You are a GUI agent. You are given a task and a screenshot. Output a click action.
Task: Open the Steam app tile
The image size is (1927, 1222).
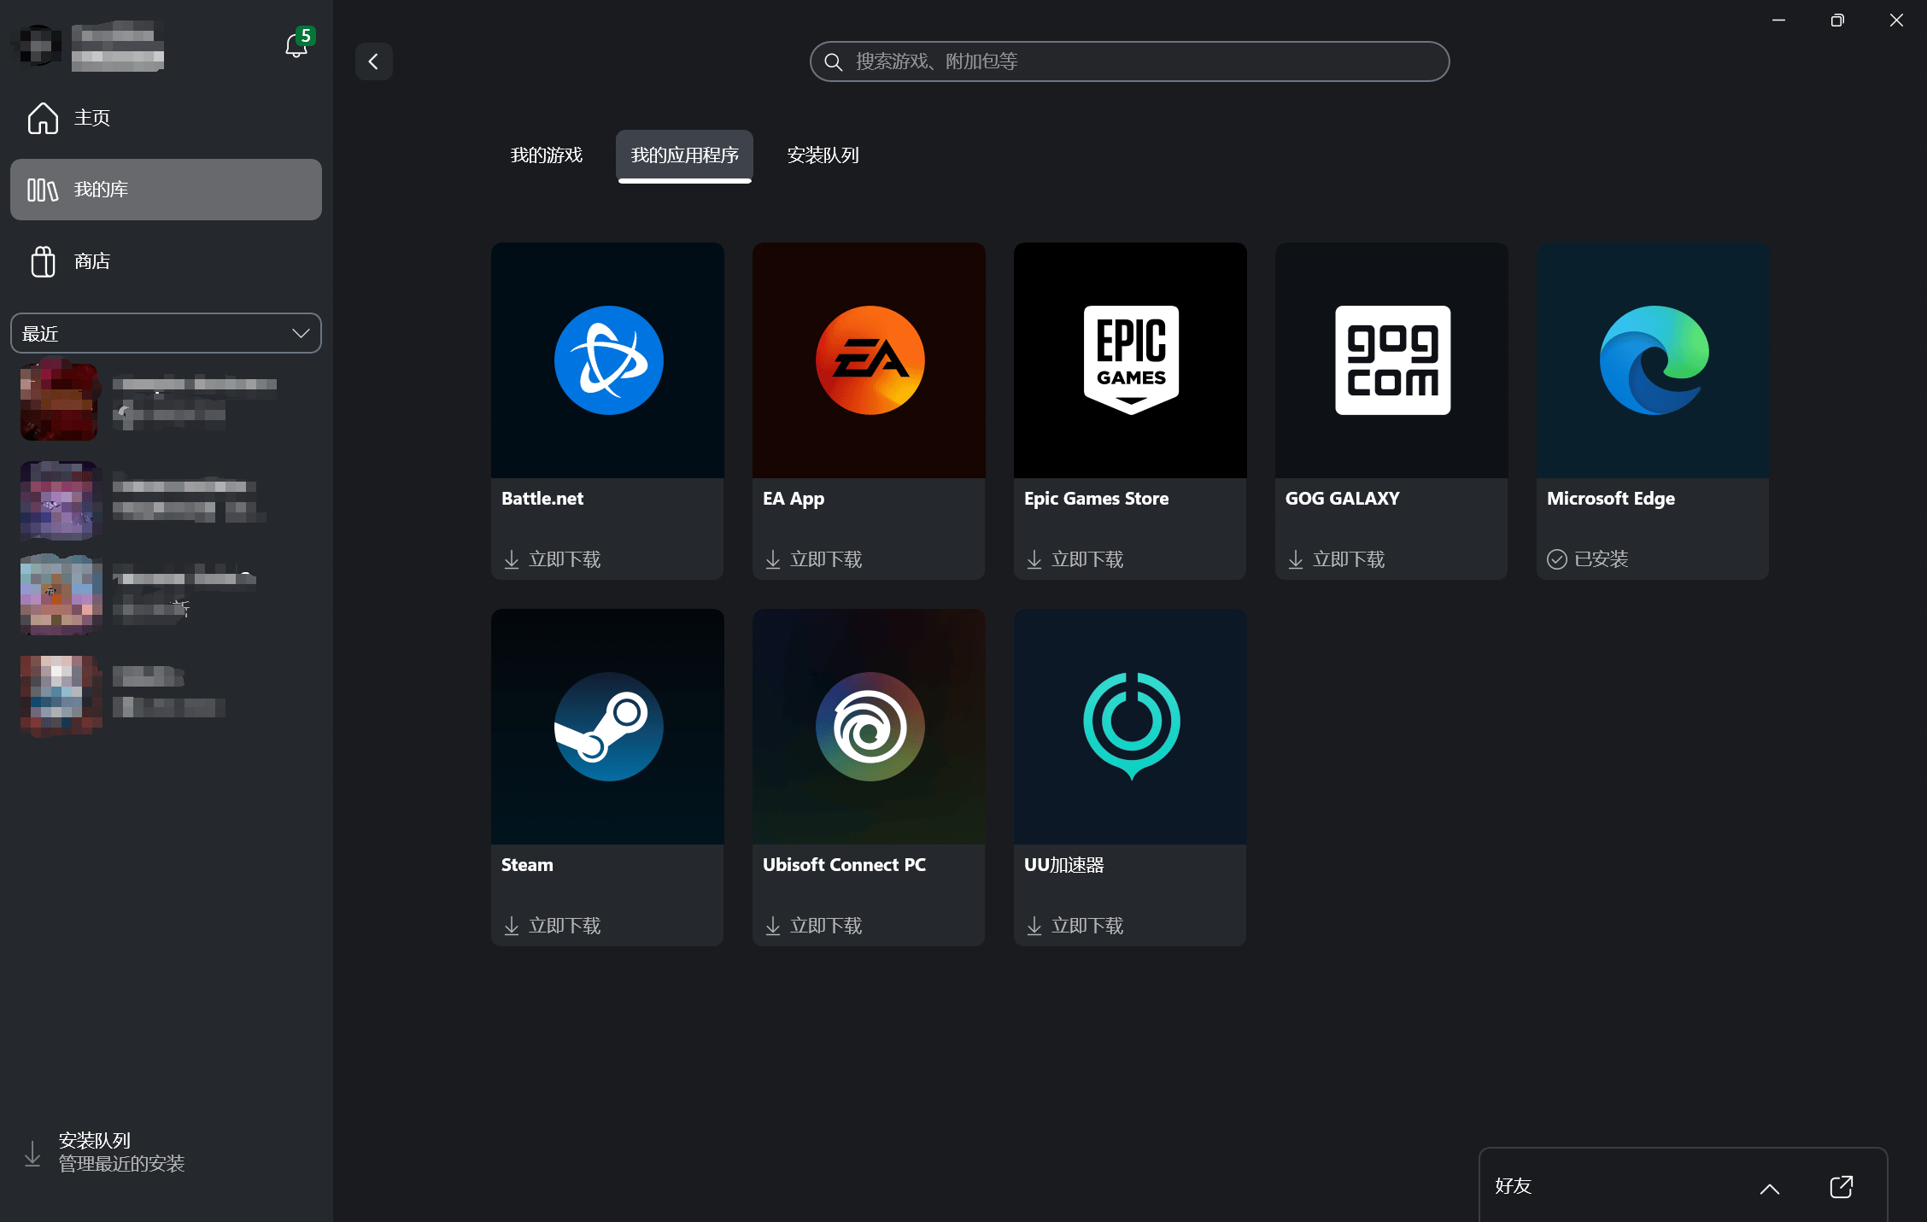click(608, 727)
